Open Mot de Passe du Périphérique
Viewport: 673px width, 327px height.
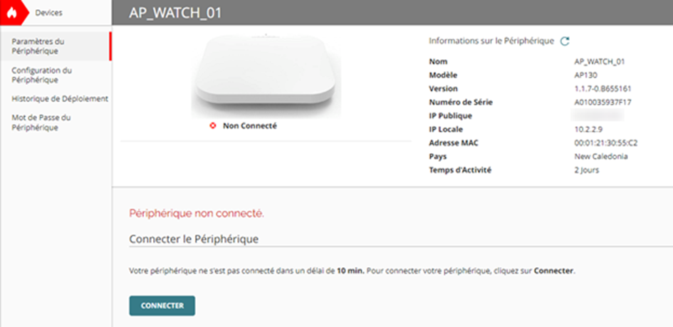coord(41,123)
